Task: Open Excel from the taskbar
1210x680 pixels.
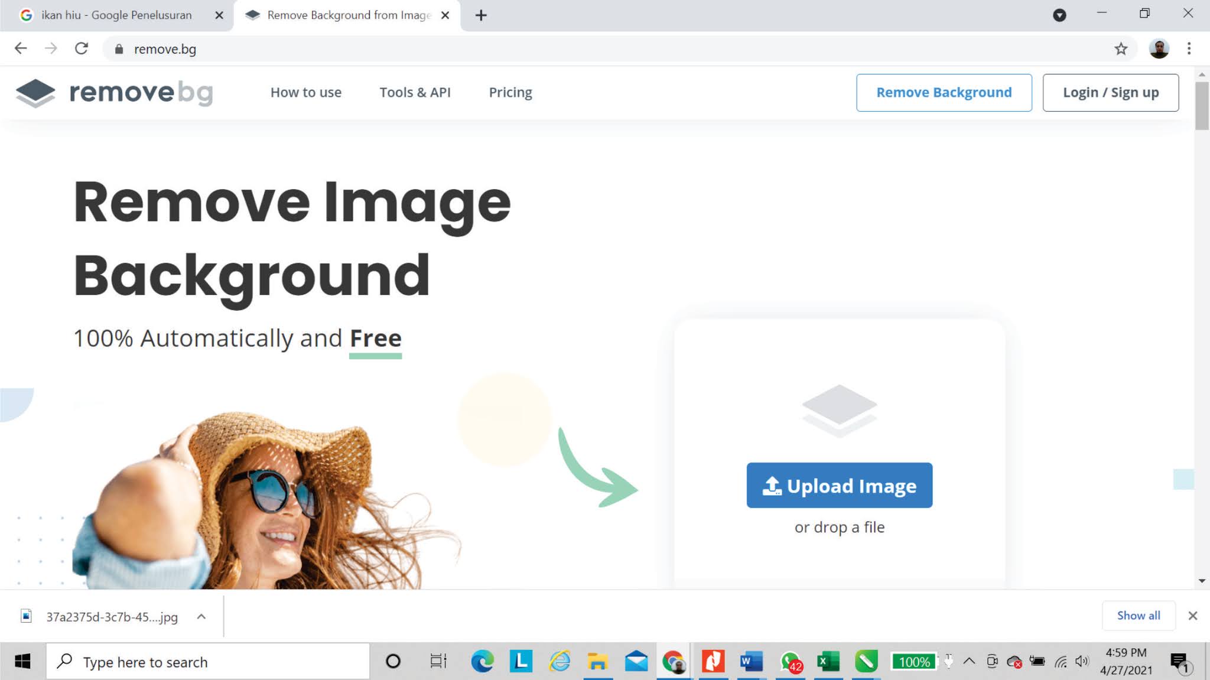Action: pos(828,661)
